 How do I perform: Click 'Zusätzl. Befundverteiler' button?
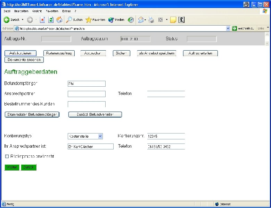[95, 114]
